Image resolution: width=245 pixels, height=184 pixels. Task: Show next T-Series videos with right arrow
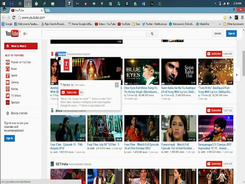coord(237,75)
